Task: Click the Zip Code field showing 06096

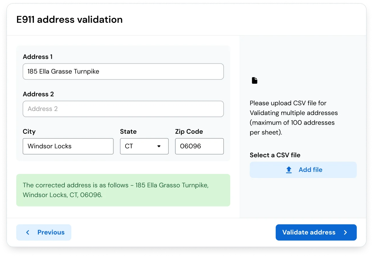Action: [199, 146]
